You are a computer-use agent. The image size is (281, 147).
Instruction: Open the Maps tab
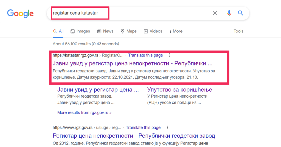pyautogui.click(x=129, y=31)
